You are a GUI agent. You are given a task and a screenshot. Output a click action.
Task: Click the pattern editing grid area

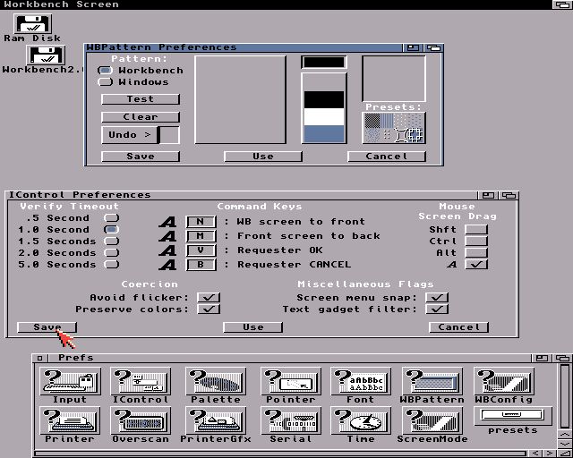[240, 99]
